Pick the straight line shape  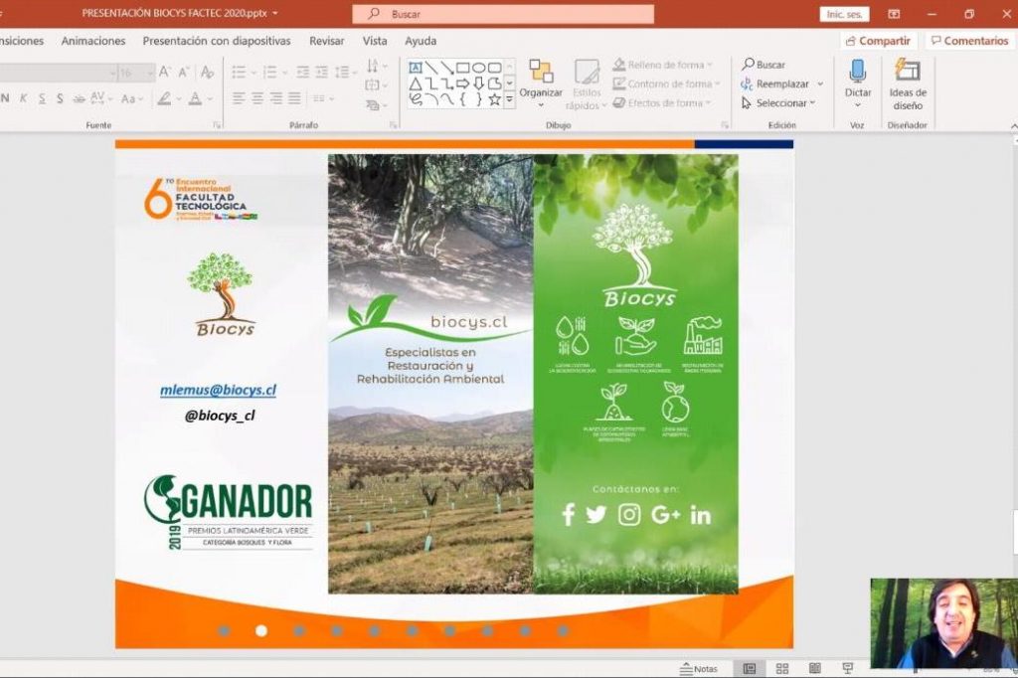coord(431,68)
